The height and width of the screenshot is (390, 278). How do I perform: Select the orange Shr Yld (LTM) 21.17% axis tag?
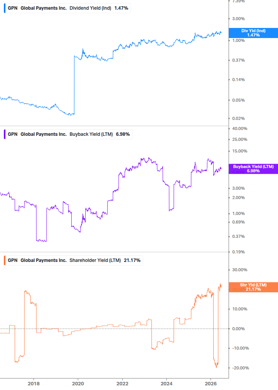(253, 287)
